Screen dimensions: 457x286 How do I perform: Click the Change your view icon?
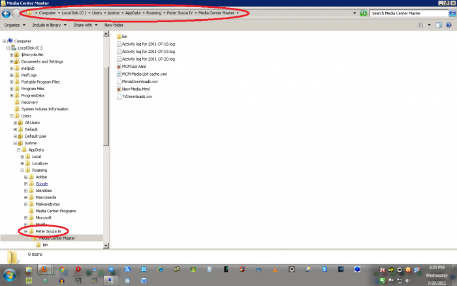click(x=420, y=25)
